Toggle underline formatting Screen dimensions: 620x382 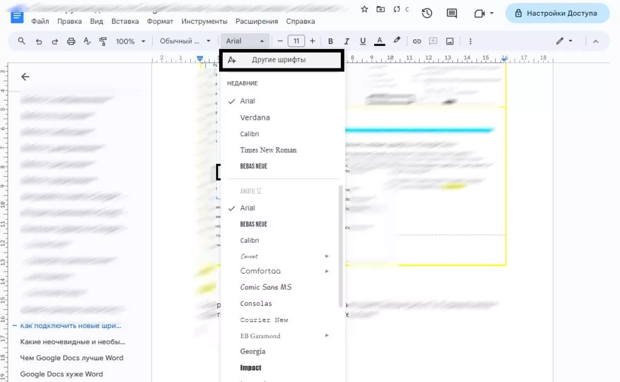coord(362,41)
